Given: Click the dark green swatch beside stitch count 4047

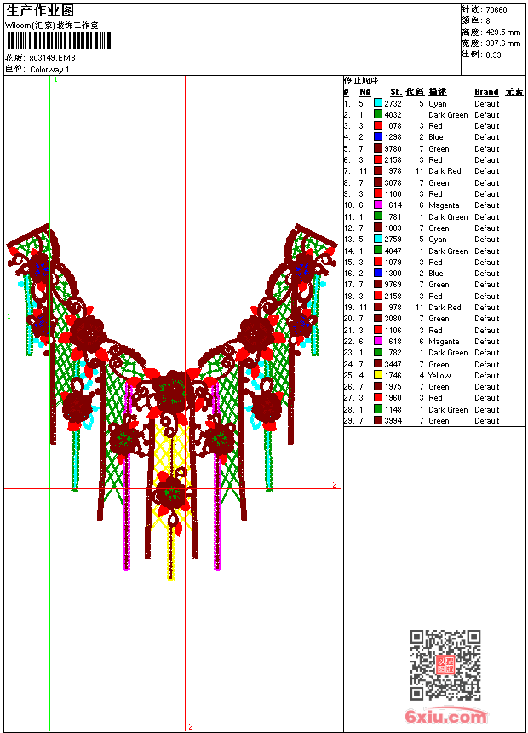Looking at the screenshot, I should 378,251.
